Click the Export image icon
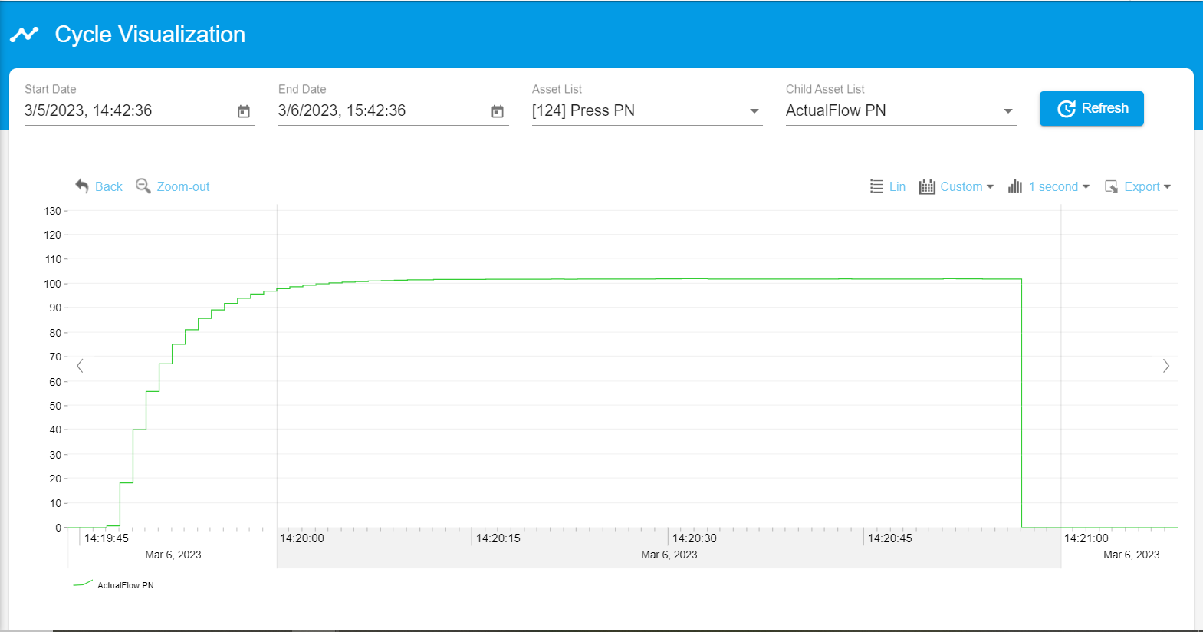Screen dimensions: 1203x632 (x=1111, y=186)
